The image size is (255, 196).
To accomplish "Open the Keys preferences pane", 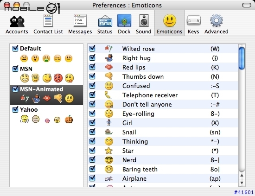I will 193,25.
